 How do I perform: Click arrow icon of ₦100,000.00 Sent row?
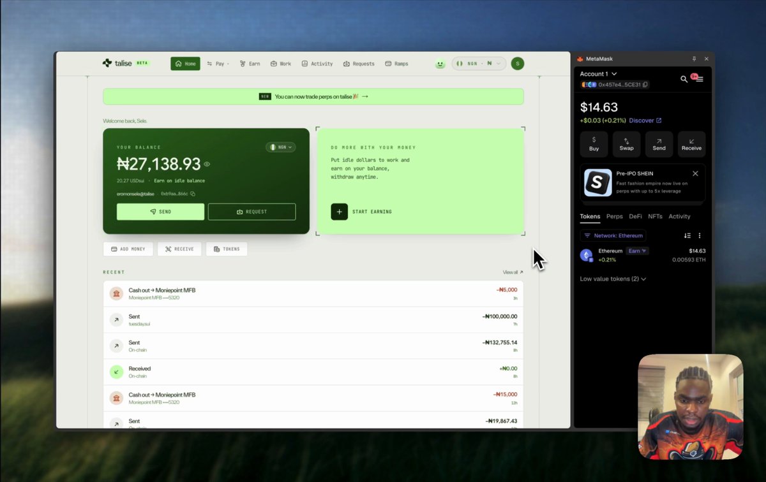click(x=116, y=319)
